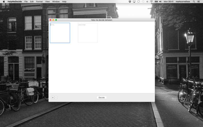Viewport: 203px width, 127px height.
Task: Open the Time Machine status icon
Action: (143, 2)
